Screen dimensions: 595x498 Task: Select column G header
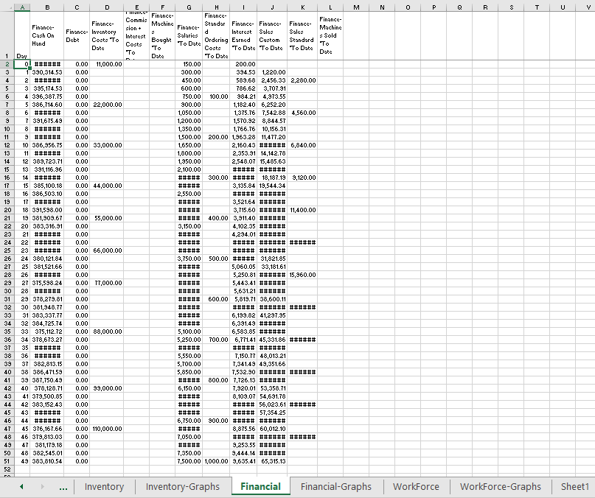(189, 7)
